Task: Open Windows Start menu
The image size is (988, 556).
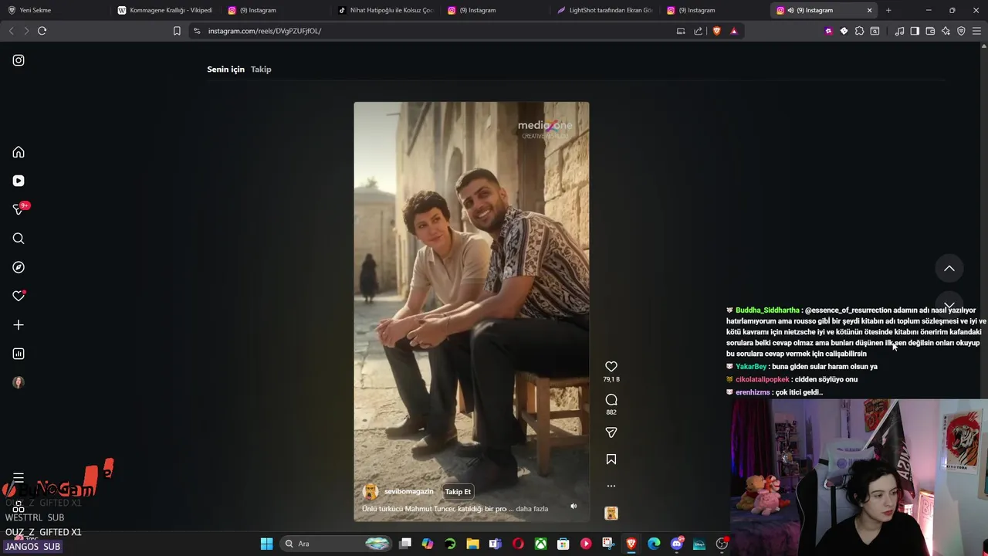Action: click(x=266, y=544)
